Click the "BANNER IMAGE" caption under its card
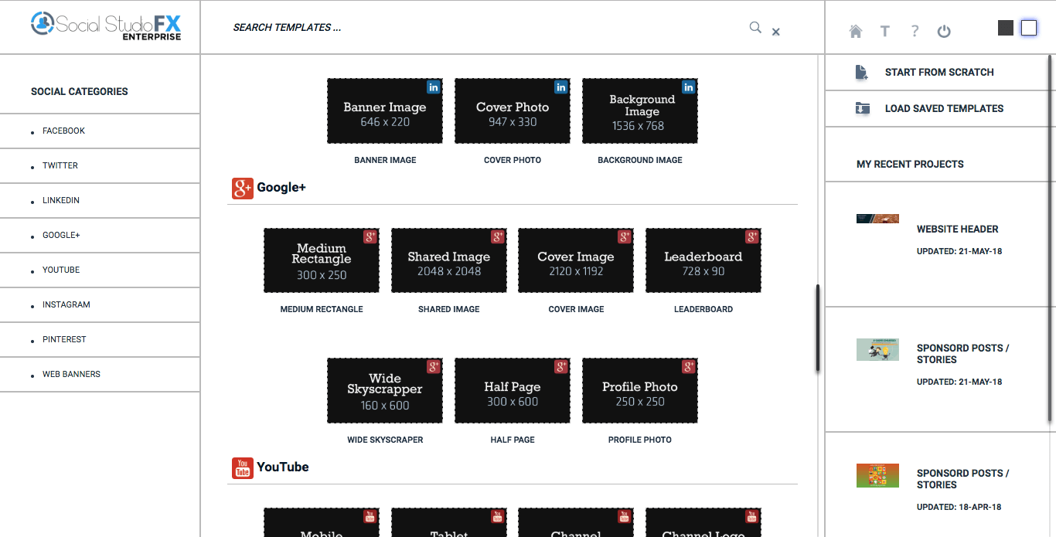Viewport: 1056px width, 537px height. (385, 161)
